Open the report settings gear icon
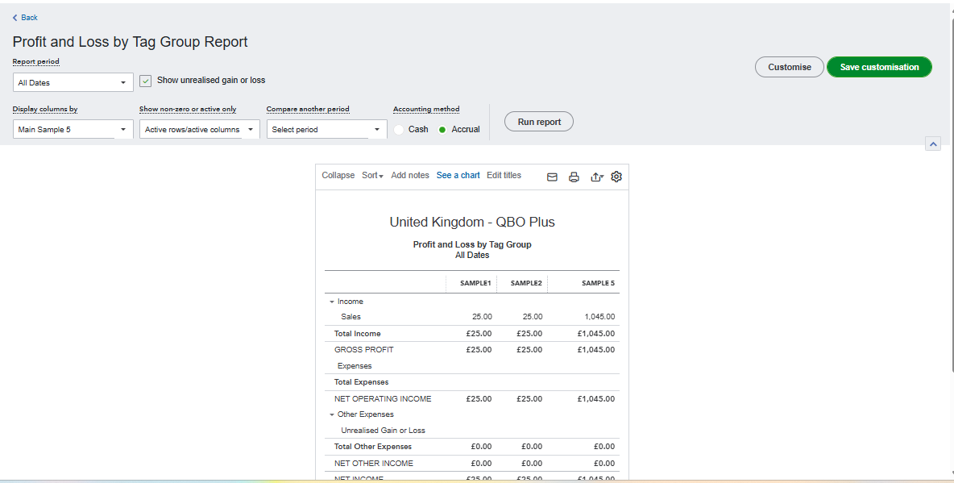Screen dimensions: 954x483 point(616,177)
